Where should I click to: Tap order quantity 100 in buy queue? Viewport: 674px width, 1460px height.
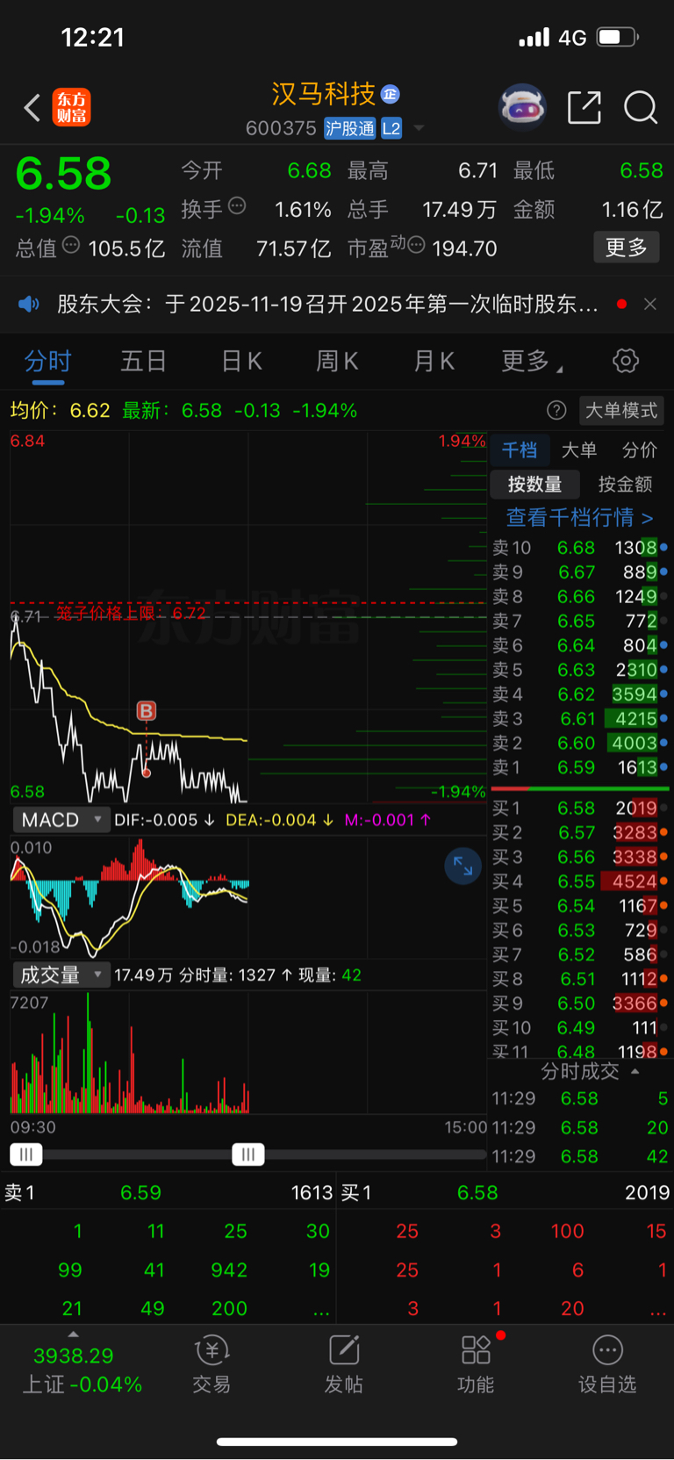567,1231
